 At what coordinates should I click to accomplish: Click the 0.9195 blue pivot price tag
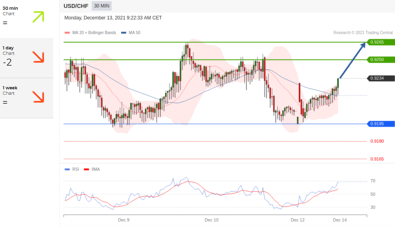pyautogui.click(x=380, y=124)
